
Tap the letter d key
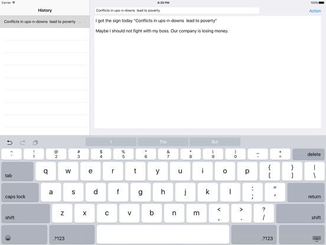click(x=96, y=192)
